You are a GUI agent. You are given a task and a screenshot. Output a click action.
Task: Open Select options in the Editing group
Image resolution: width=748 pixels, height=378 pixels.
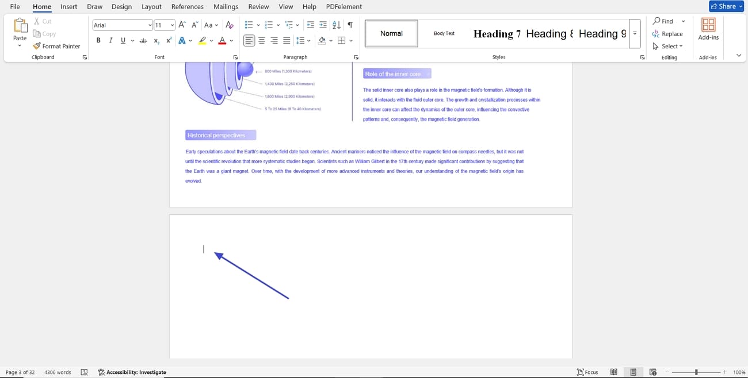pos(667,46)
